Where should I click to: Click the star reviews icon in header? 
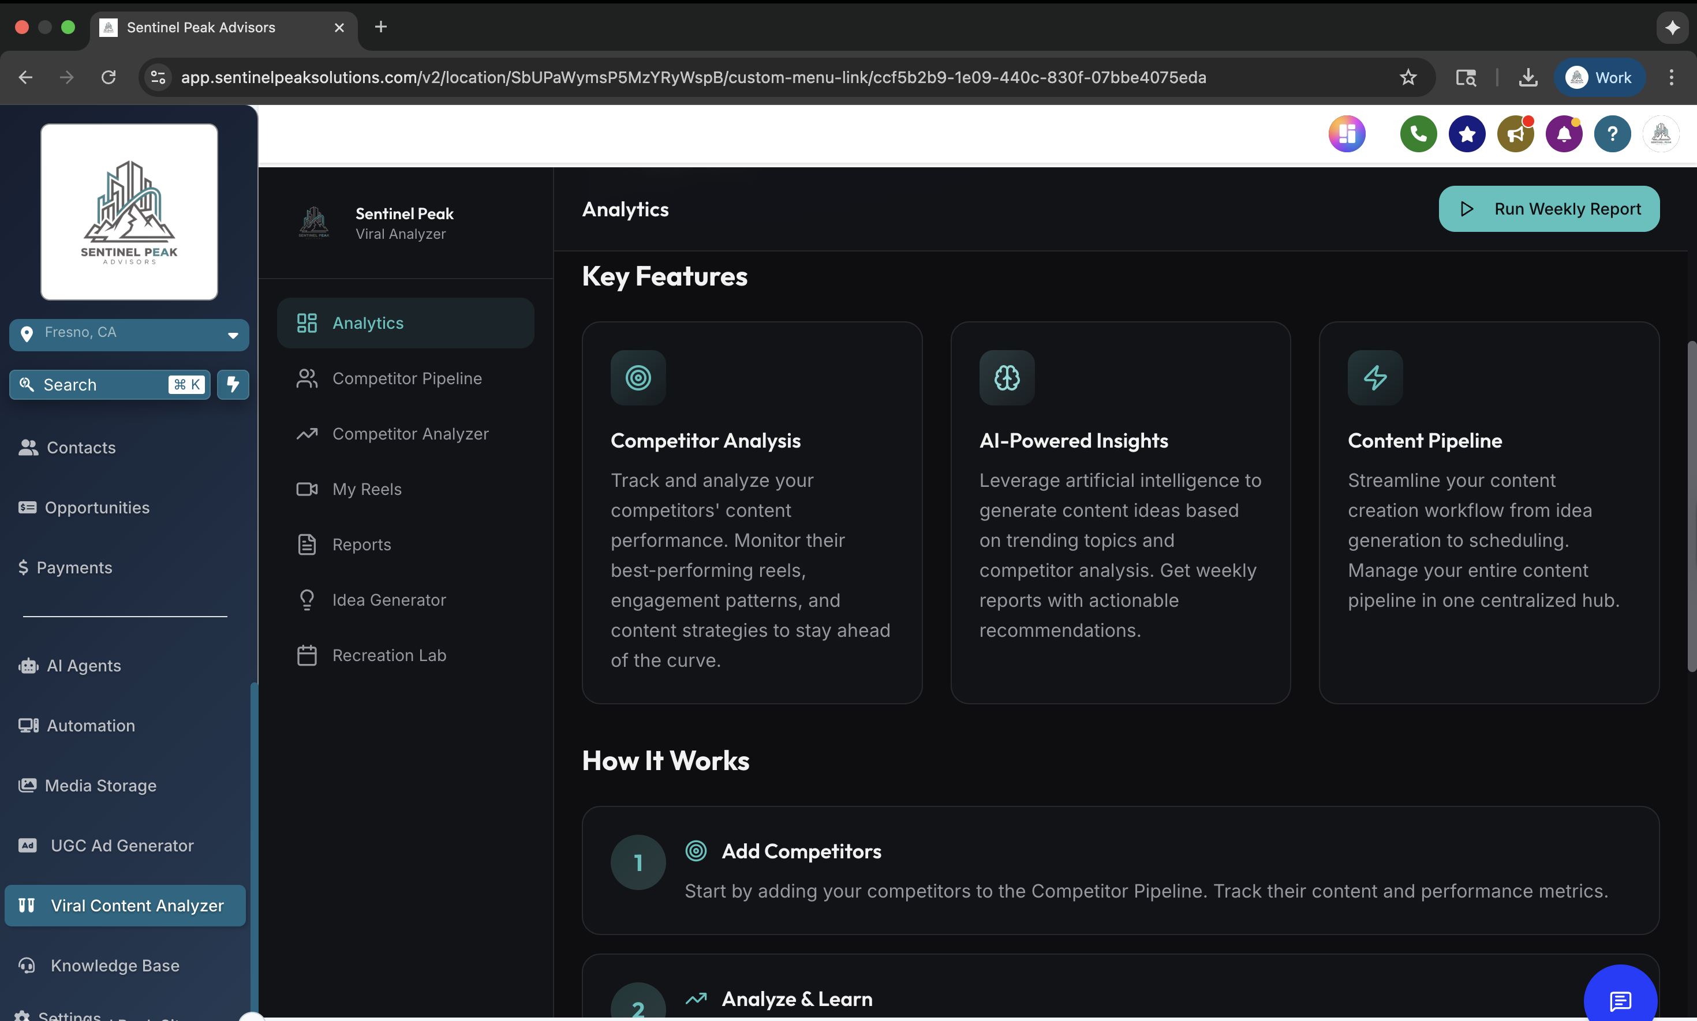(1467, 133)
